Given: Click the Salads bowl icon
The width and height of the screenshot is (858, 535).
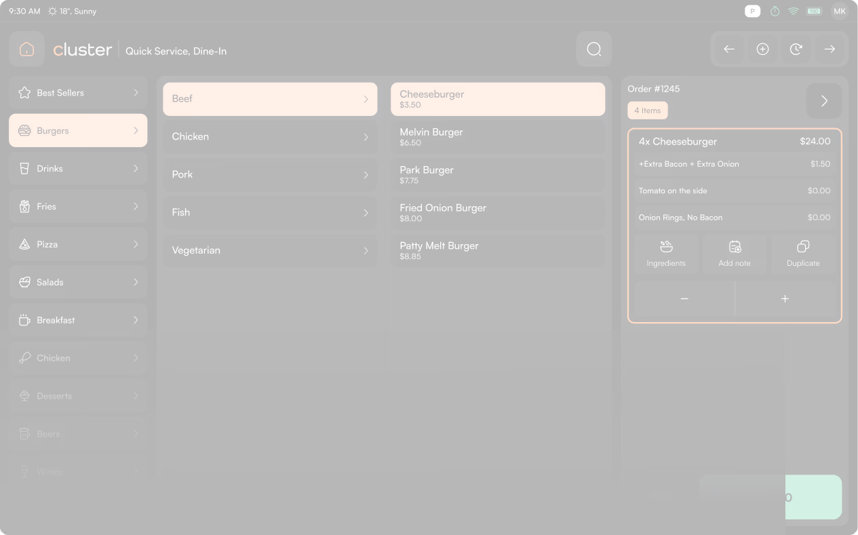Looking at the screenshot, I should (x=24, y=282).
